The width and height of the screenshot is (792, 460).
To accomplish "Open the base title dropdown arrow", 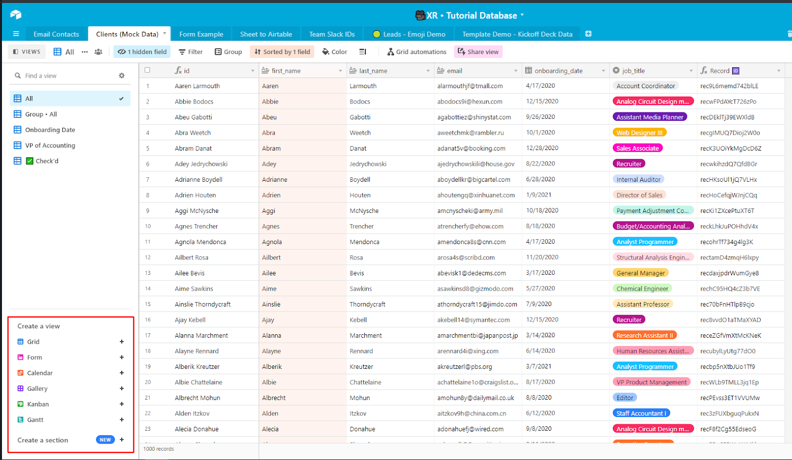I will click(x=522, y=15).
